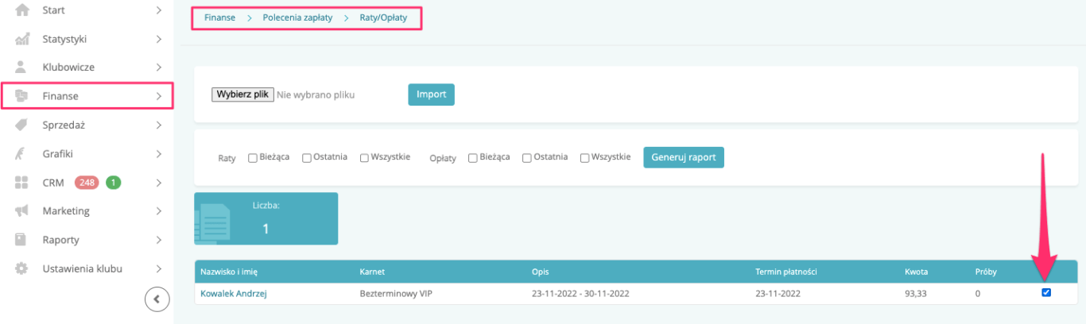Click the Klubowicze person icon

[x=22, y=67]
